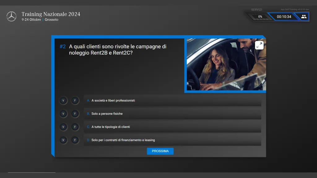Select answer text 'A tutte le tipologie di clienti'
This screenshot has height=178, width=317.
tap(111, 127)
